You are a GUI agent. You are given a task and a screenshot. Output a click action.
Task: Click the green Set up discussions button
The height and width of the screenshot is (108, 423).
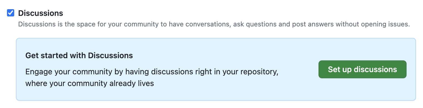(362, 69)
